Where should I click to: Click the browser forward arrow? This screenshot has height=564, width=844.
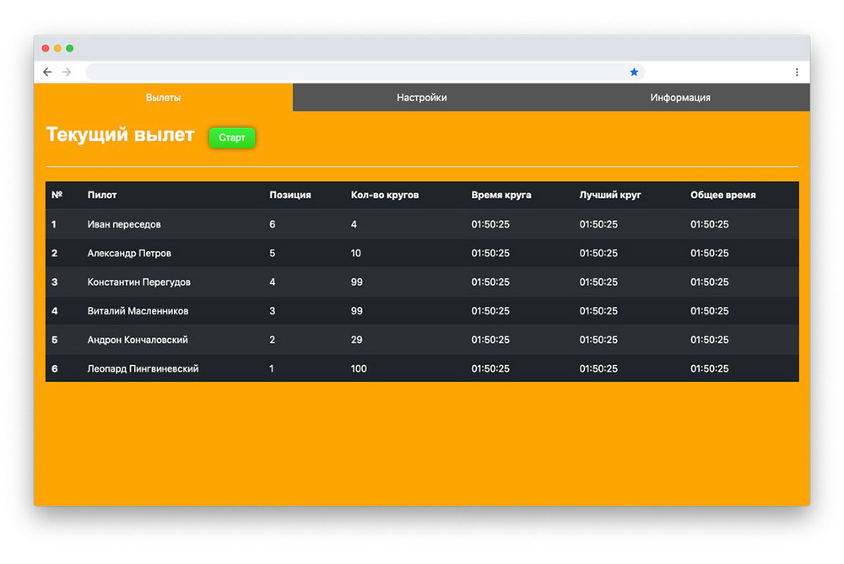[67, 73]
